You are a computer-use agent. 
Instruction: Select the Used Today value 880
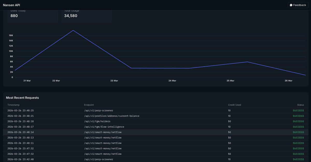click(14, 16)
